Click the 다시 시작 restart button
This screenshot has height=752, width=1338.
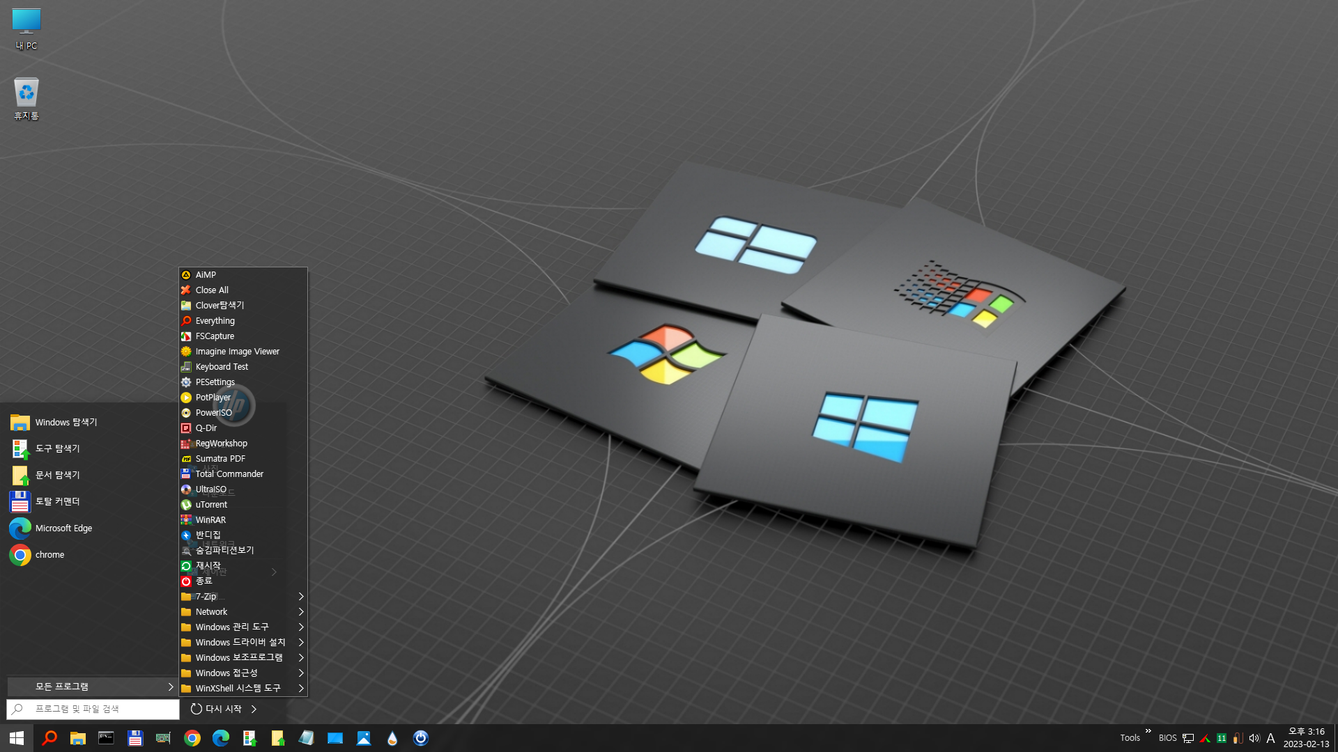click(x=216, y=709)
